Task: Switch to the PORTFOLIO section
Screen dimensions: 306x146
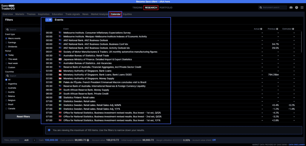Action: pos(166,7)
